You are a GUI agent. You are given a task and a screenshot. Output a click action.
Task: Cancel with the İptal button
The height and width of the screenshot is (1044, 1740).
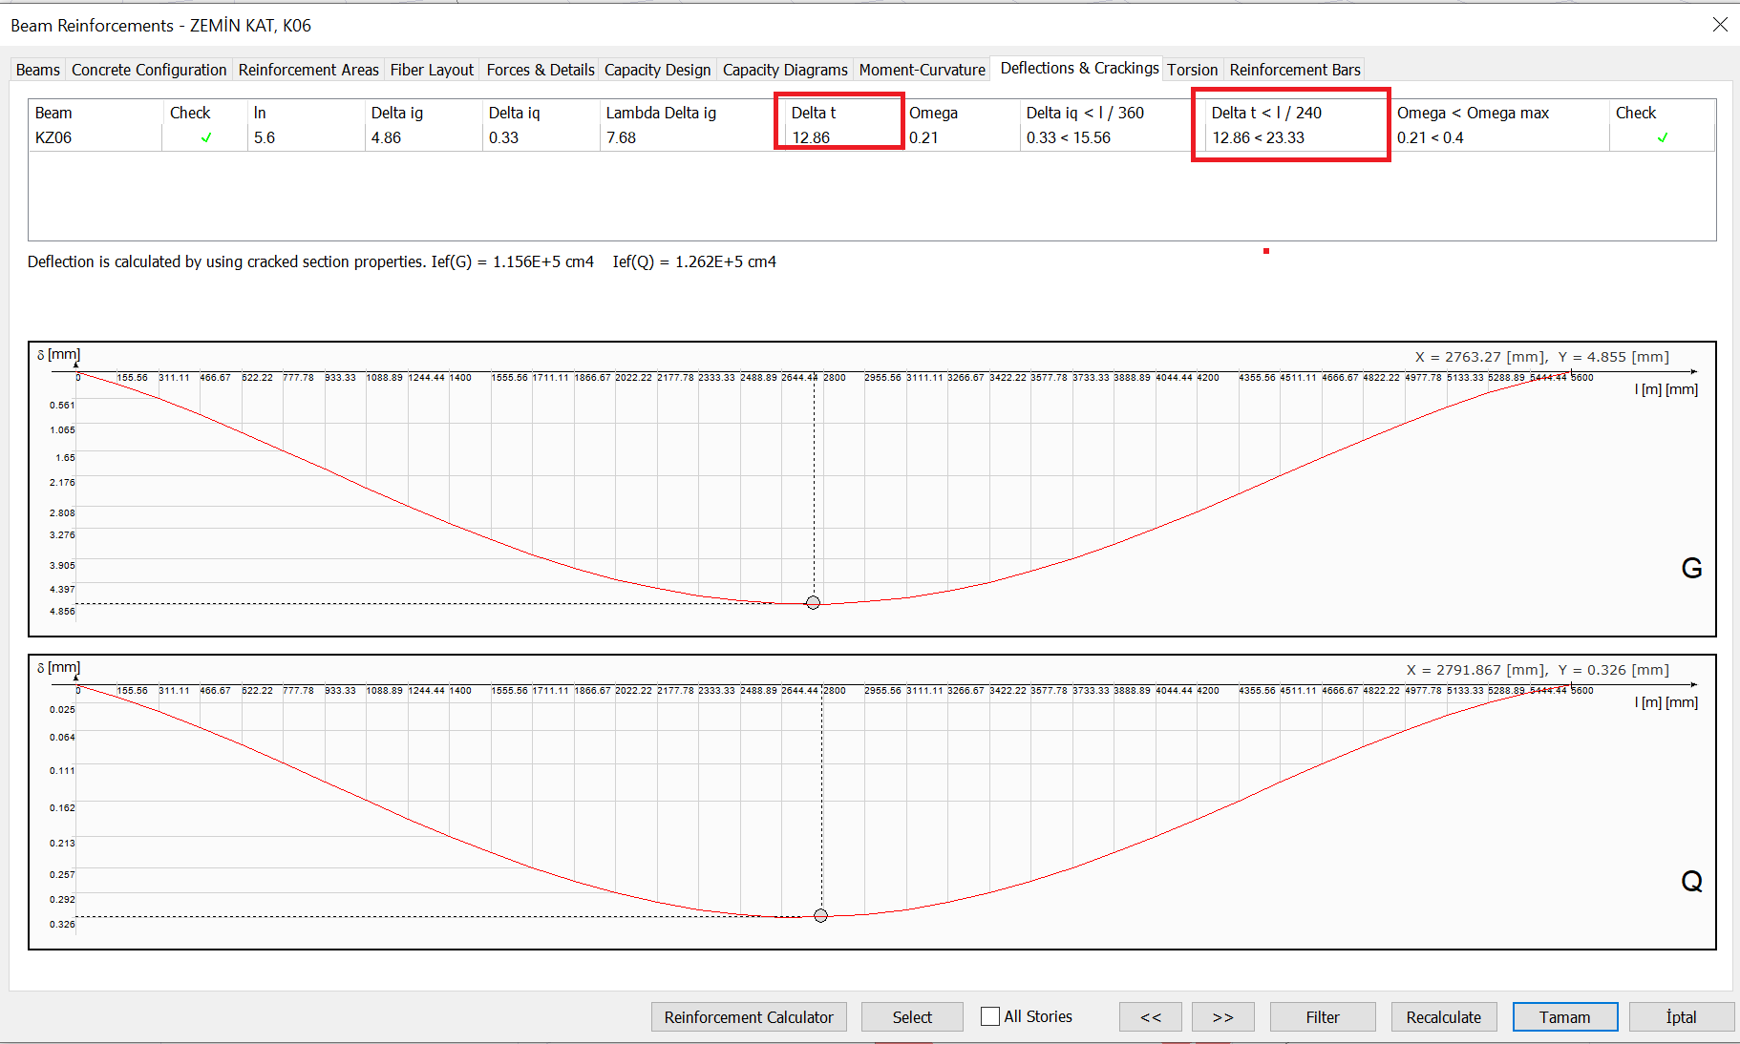click(x=1681, y=1016)
